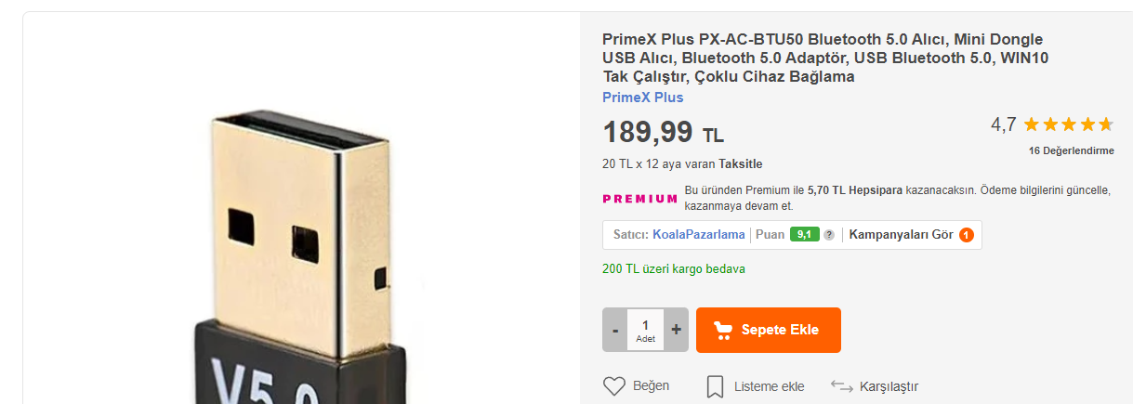Open the 16 Değerlendirme reviews link

[1071, 150]
